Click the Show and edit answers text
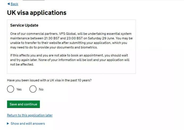Viewport: 184px width, 130px height. 28,124
